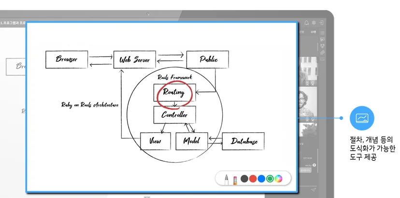The height and width of the screenshot is (198, 400).
Task: Click the exit/logout icon
Action: (x=321, y=23)
